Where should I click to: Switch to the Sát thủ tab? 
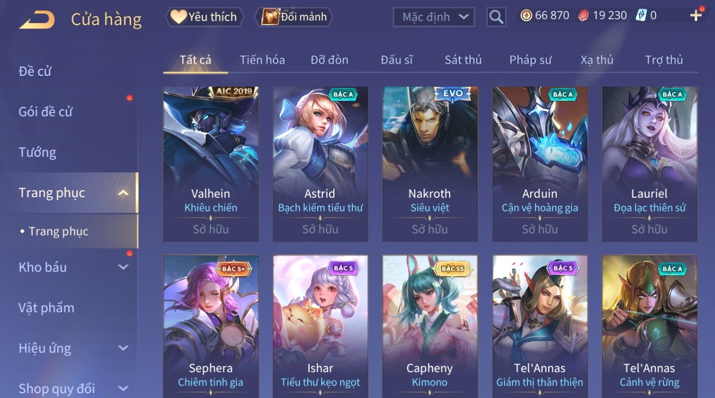(x=463, y=60)
